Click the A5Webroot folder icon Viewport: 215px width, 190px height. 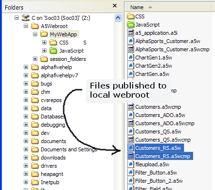tap(35, 26)
